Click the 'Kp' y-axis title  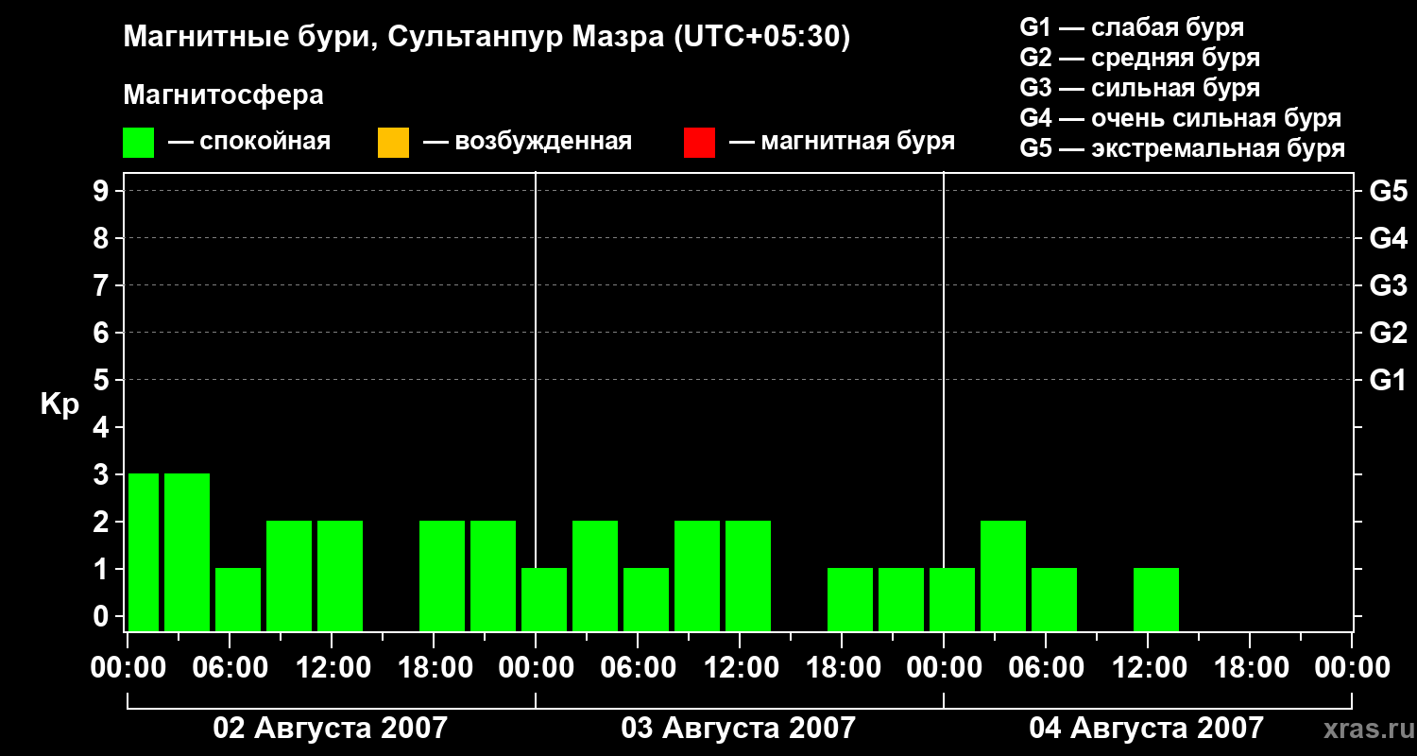[x=60, y=404]
